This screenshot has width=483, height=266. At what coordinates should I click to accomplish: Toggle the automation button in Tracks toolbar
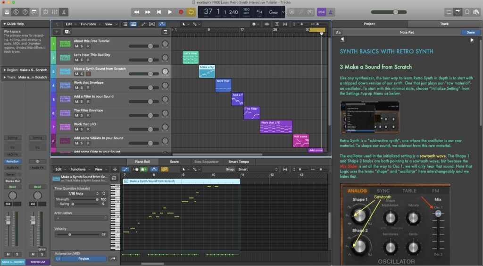coord(143,24)
